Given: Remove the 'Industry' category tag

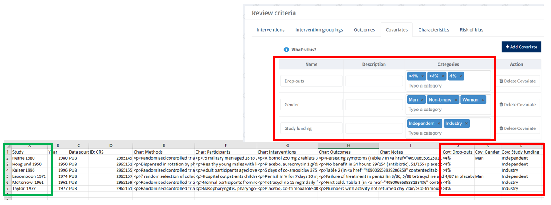Looking at the screenshot, I should pos(467,124).
